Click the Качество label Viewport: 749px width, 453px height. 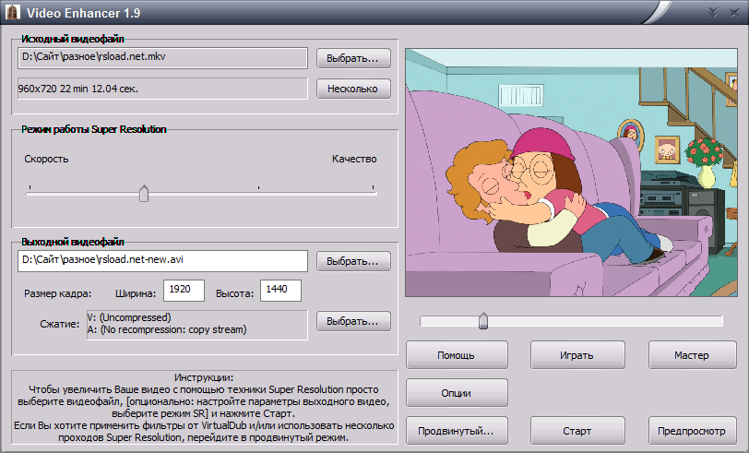click(354, 159)
